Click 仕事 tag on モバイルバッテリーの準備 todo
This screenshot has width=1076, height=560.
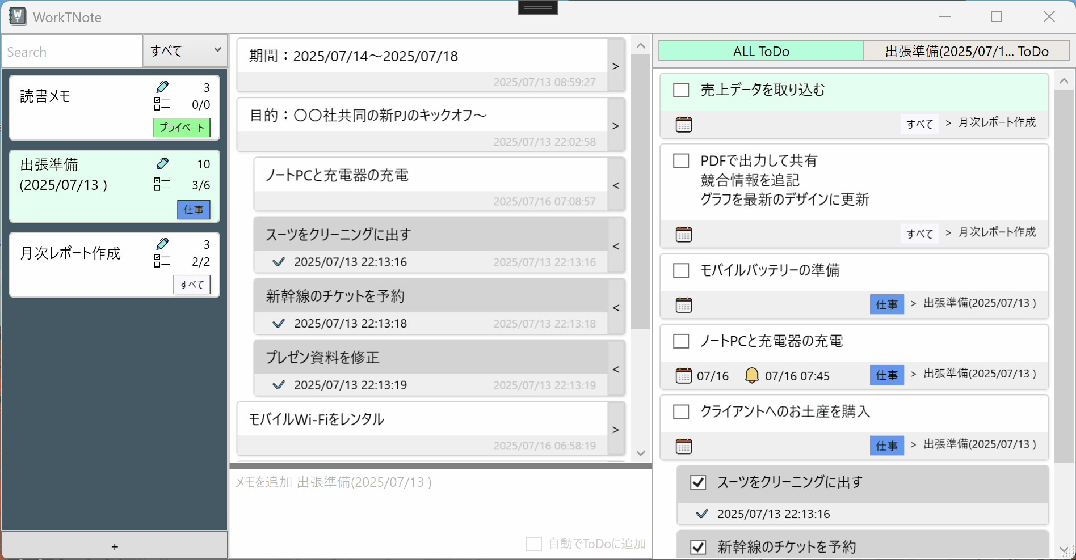[x=886, y=304]
